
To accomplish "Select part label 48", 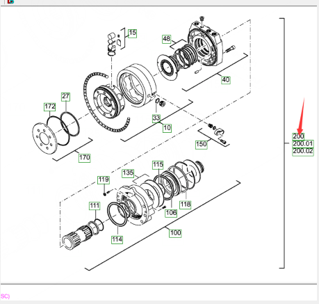I will [x=167, y=39].
